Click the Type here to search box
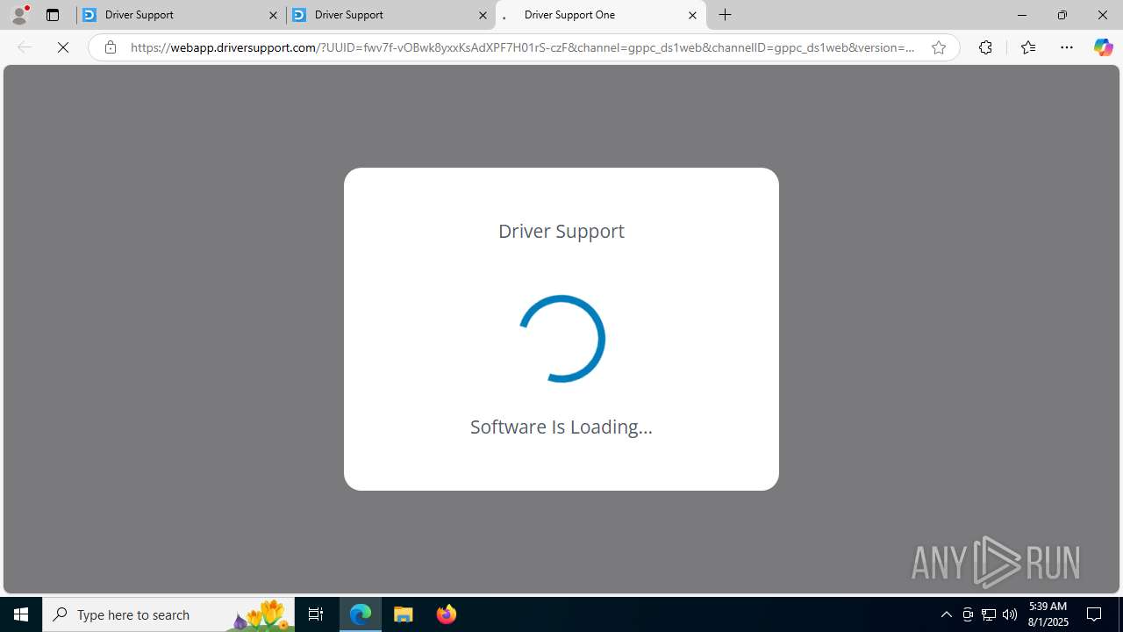Screen dimensions: 1123x632 tap(168, 614)
